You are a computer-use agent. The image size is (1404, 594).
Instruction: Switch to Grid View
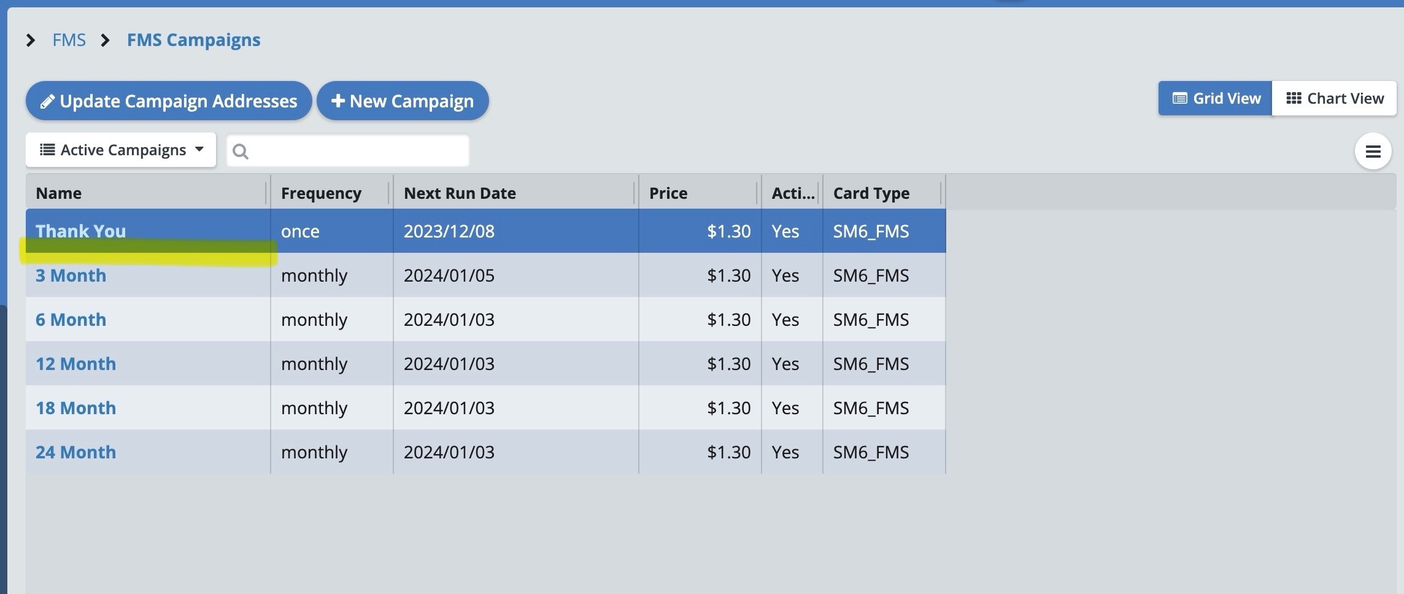click(x=1215, y=99)
